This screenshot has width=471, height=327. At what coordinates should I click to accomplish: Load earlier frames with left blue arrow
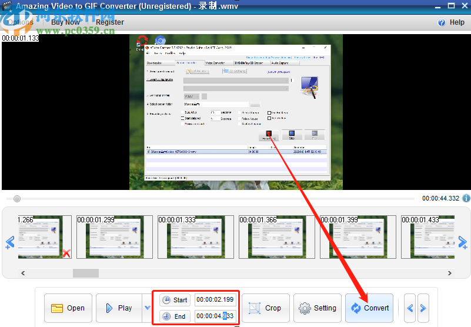(10, 242)
